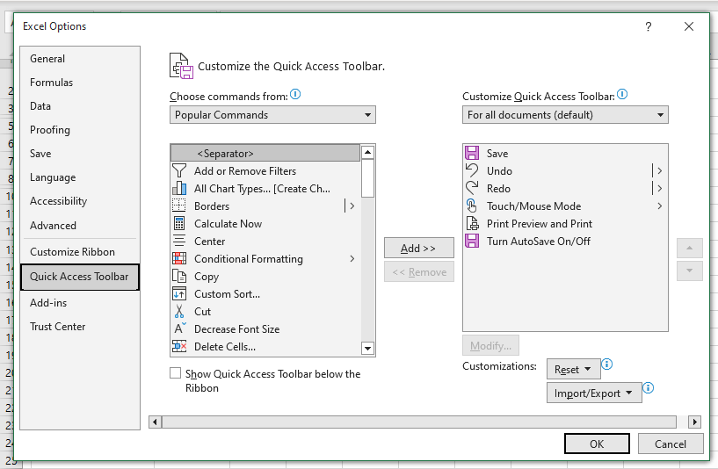Click commands list scrollbar down arrow
The height and width of the screenshot is (469, 718).
click(x=367, y=349)
